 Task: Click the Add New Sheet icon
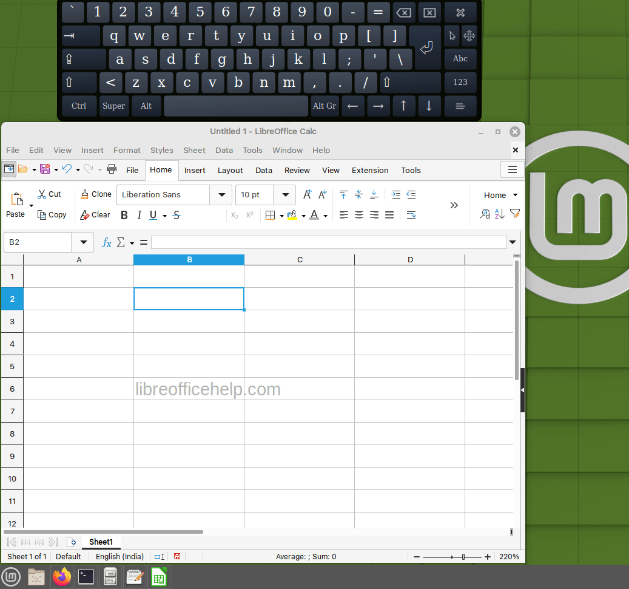72,542
